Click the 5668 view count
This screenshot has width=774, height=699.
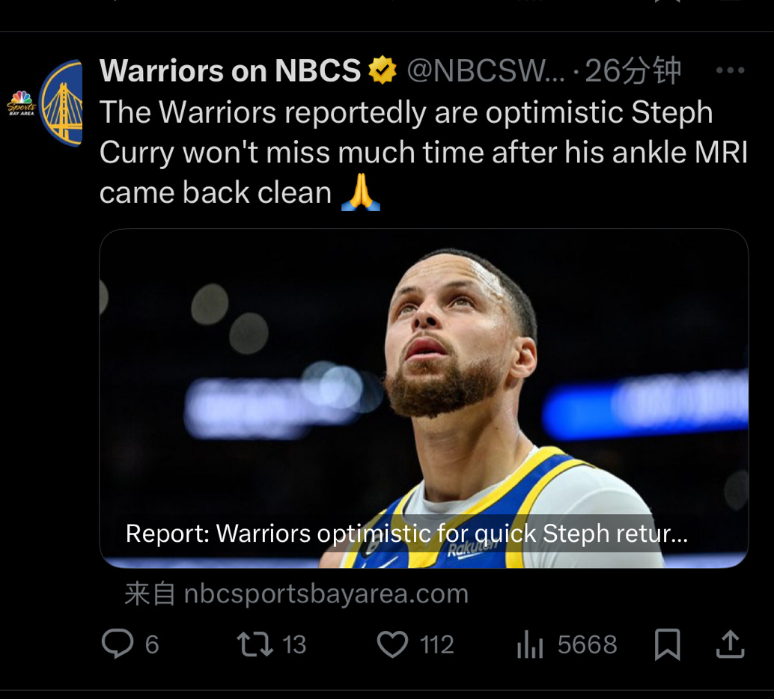pyautogui.click(x=587, y=644)
